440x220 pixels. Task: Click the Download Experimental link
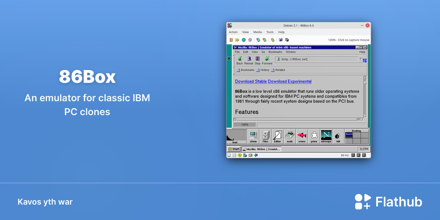click(290, 81)
